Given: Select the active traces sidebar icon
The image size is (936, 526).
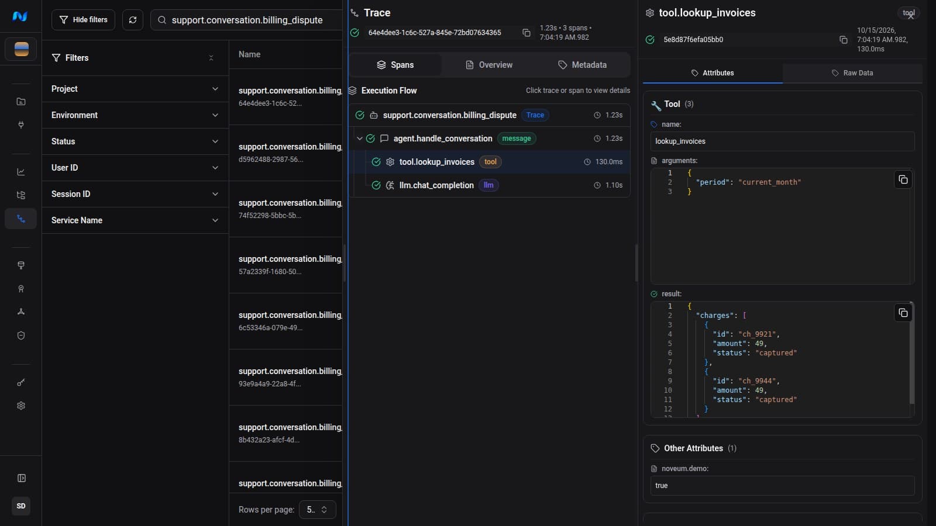Looking at the screenshot, I should tap(21, 219).
